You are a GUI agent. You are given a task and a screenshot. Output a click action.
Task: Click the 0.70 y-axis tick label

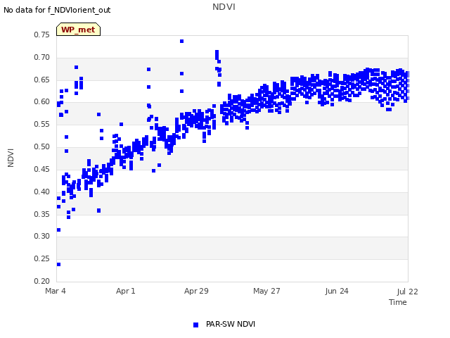42,57
